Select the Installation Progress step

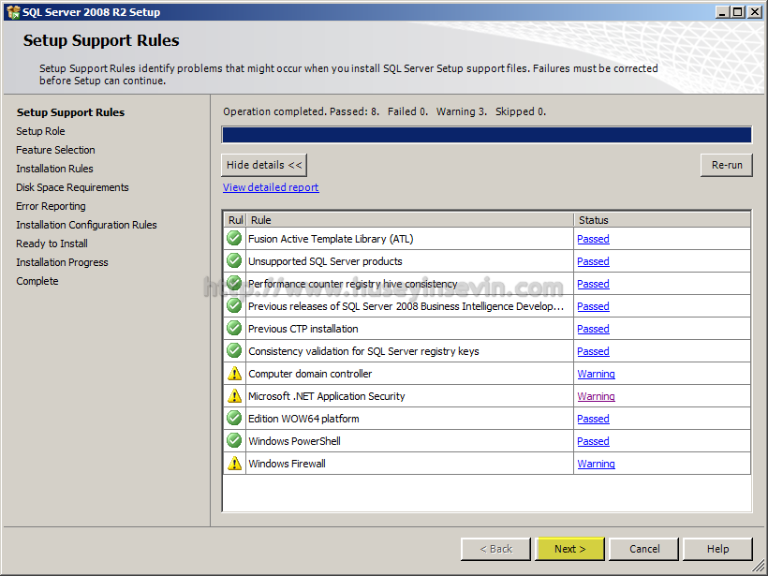(62, 262)
